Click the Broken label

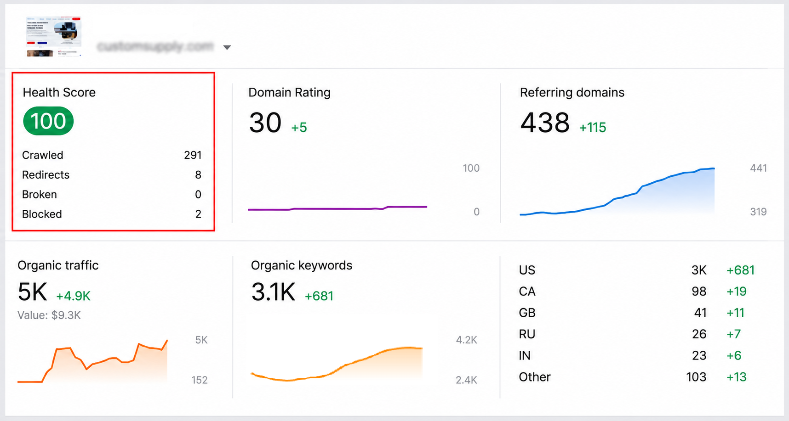click(40, 195)
